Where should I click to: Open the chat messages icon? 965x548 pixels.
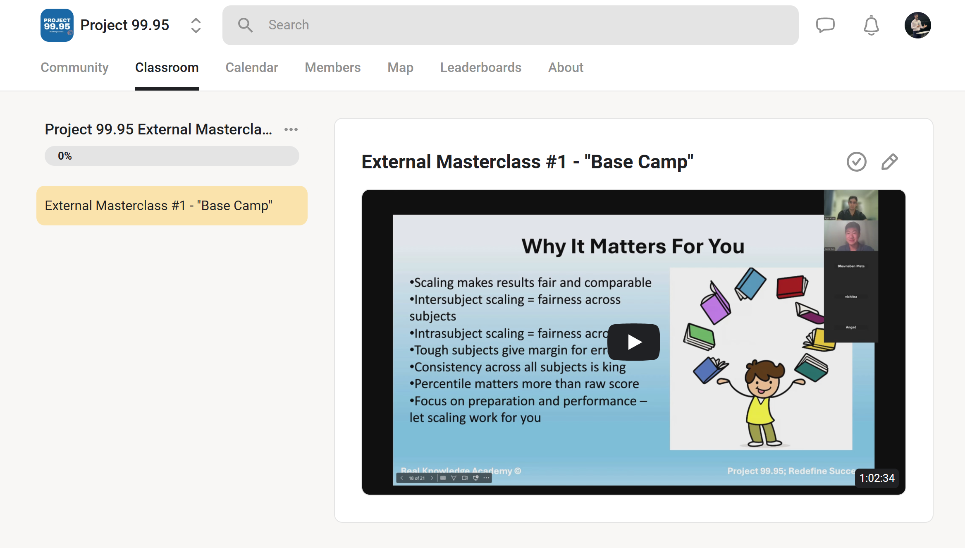(825, 25)
